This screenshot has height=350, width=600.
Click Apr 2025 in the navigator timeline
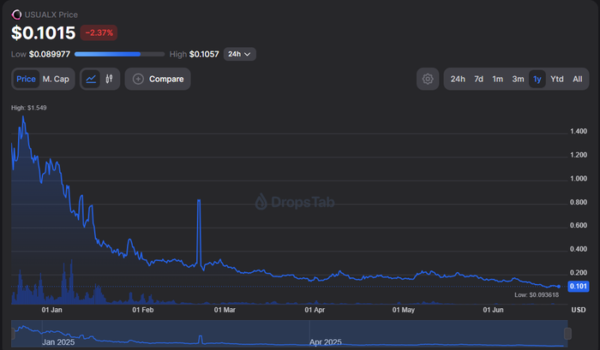click(x=325, y=342)
